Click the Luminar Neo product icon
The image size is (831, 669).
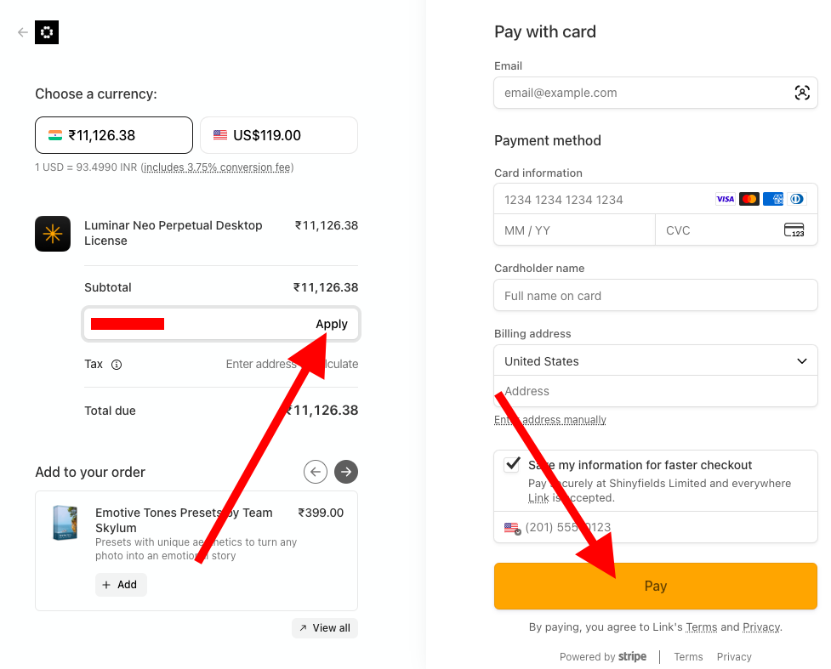click(x=53, y=234)
